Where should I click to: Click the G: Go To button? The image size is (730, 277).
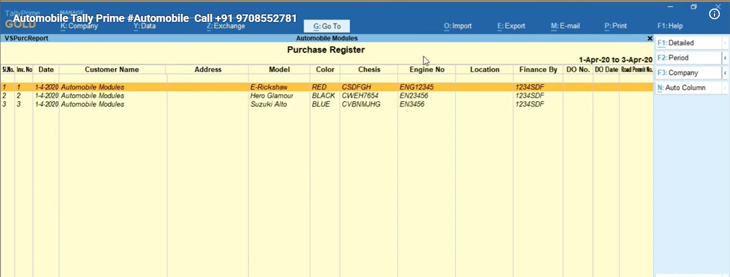327,26
